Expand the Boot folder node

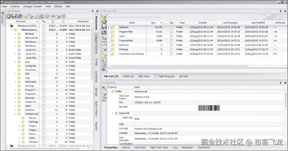click(x=16, y=62)
